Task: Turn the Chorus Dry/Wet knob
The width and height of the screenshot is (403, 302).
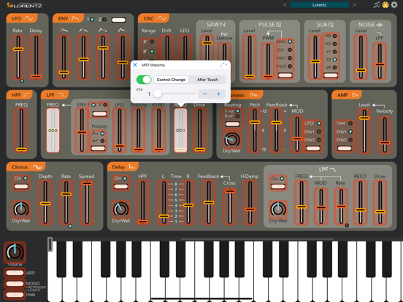Action: click(x=21, y=209)
